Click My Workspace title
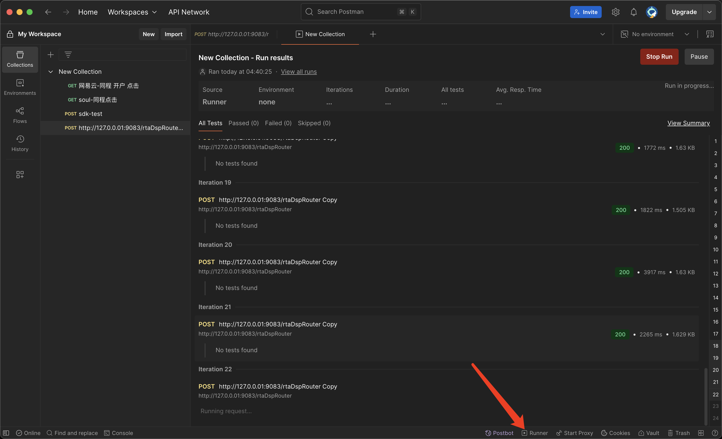This screenshot has width=722, height=439. (x=40, y=34)
